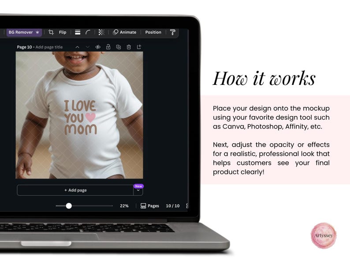The width and height of the screenshot is (350, 262).
Task: Move page down with chevron arrow
Action: coord(87,47)
